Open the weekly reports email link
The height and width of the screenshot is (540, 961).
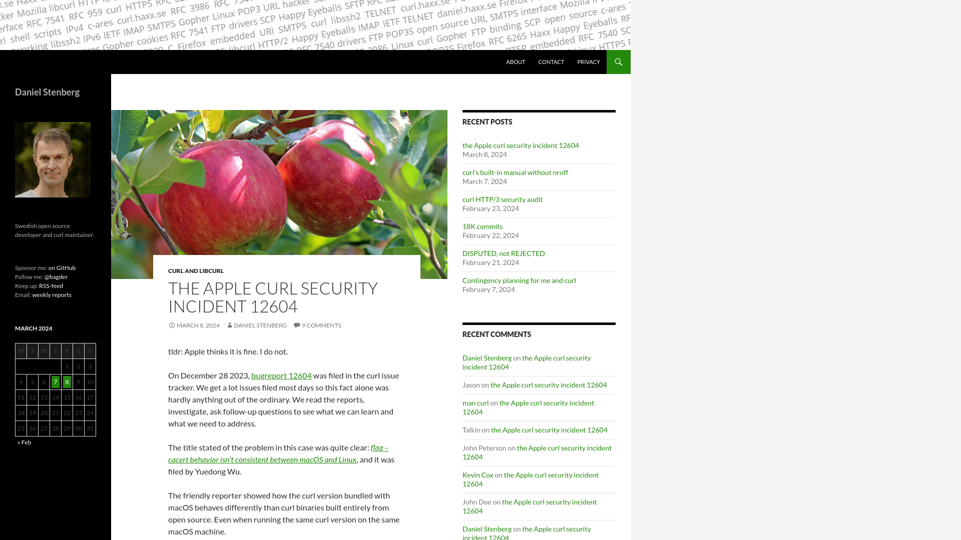click(52, 294)
